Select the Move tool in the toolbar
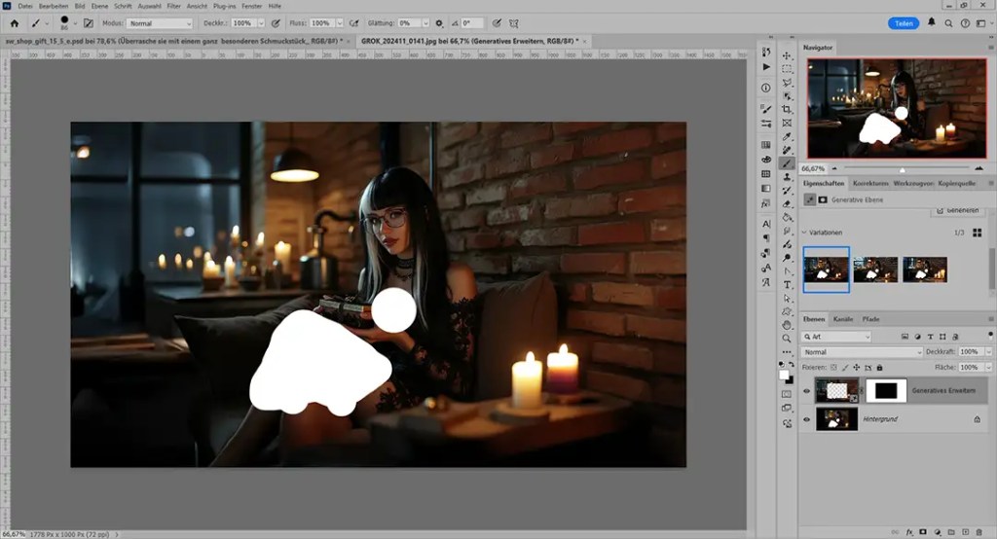This screenshot has width=997, height=539. (x=787, y=54)
